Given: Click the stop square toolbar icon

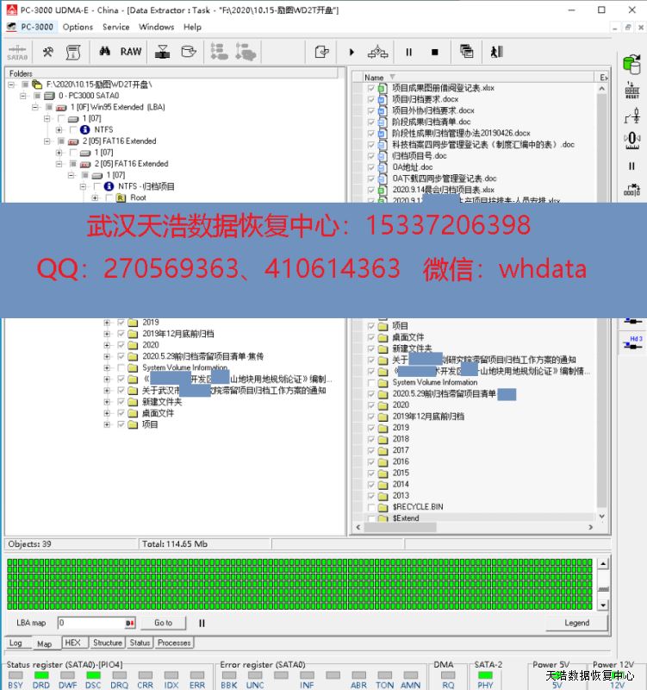Looking at the screenshot, I should point(434,53).
